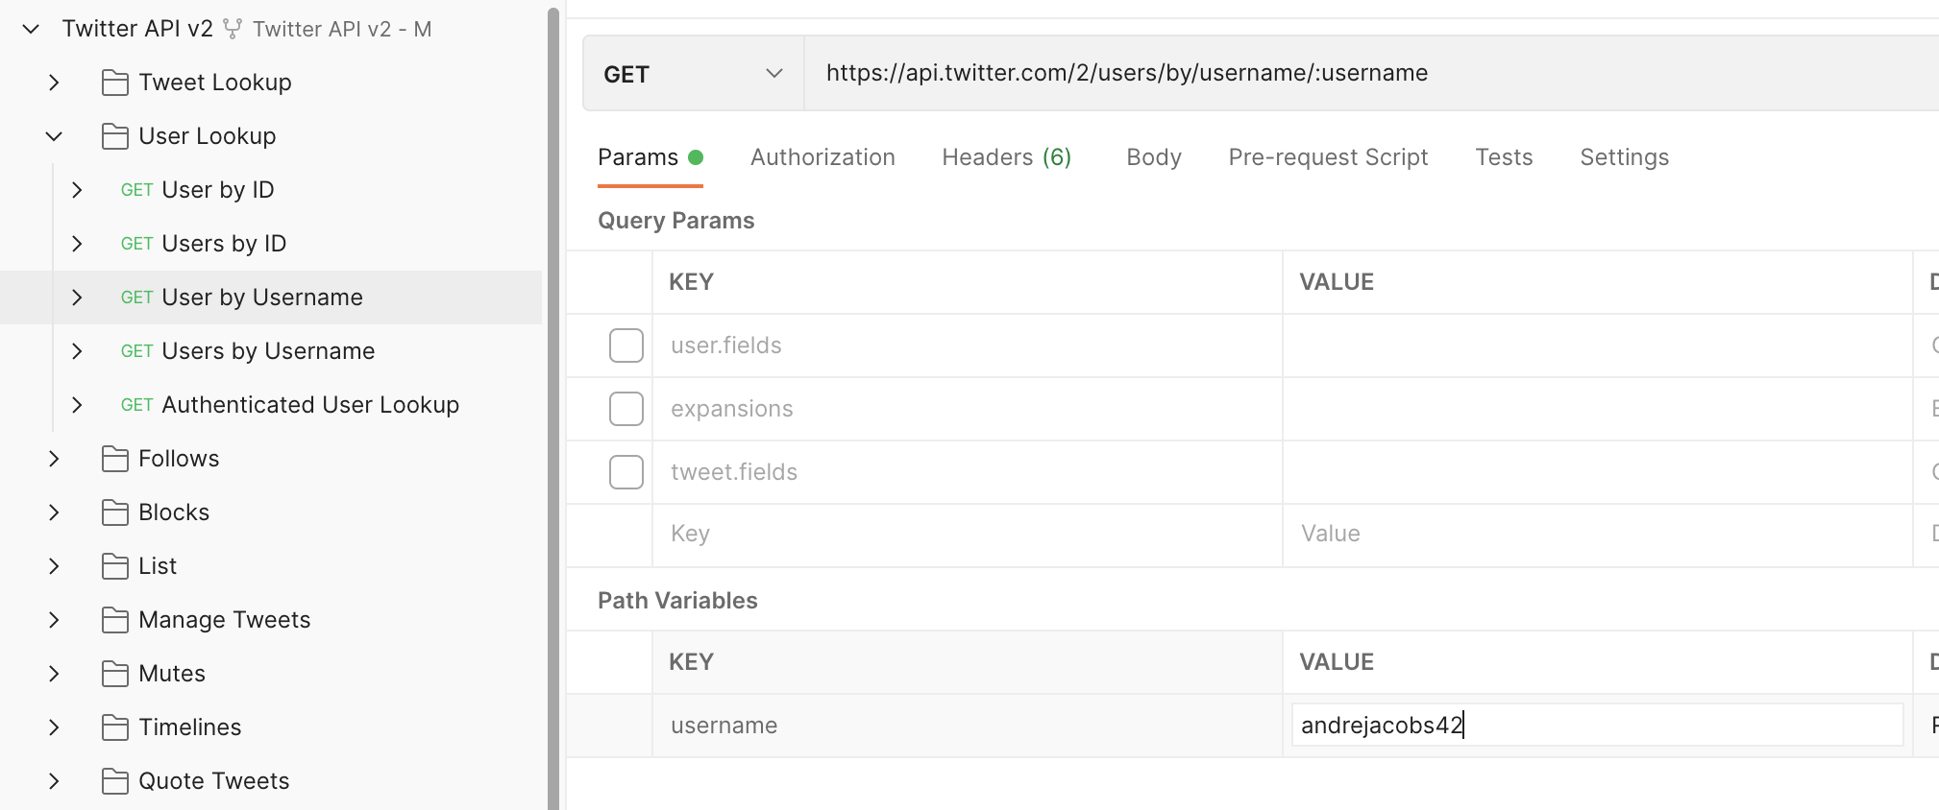The height and width of the screenshot is (810, 1939).
Task: Expand the User by ID request chevron
Action: pyautogui.click(x=78, y=190)
